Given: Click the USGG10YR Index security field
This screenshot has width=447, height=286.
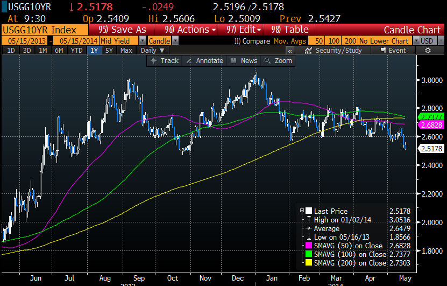Looking at the screenshot, I should click(45, 30).
